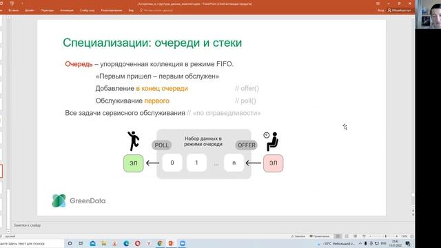Switch to Reading view icon
Viewport: 441px width, 248px height.
click(x=356, y=236)
